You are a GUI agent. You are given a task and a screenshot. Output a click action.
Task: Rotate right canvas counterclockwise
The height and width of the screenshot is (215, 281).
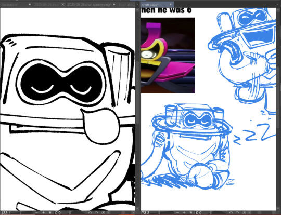(x=231, y=213)
